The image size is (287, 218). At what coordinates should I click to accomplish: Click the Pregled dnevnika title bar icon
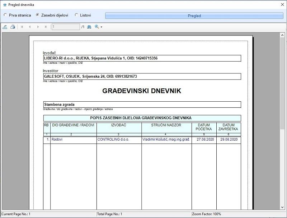click(4, 5)
